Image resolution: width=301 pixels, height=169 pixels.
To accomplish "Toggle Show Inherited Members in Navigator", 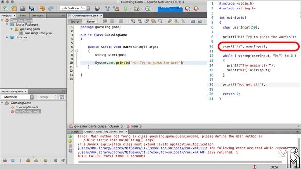I will [5, 161].
